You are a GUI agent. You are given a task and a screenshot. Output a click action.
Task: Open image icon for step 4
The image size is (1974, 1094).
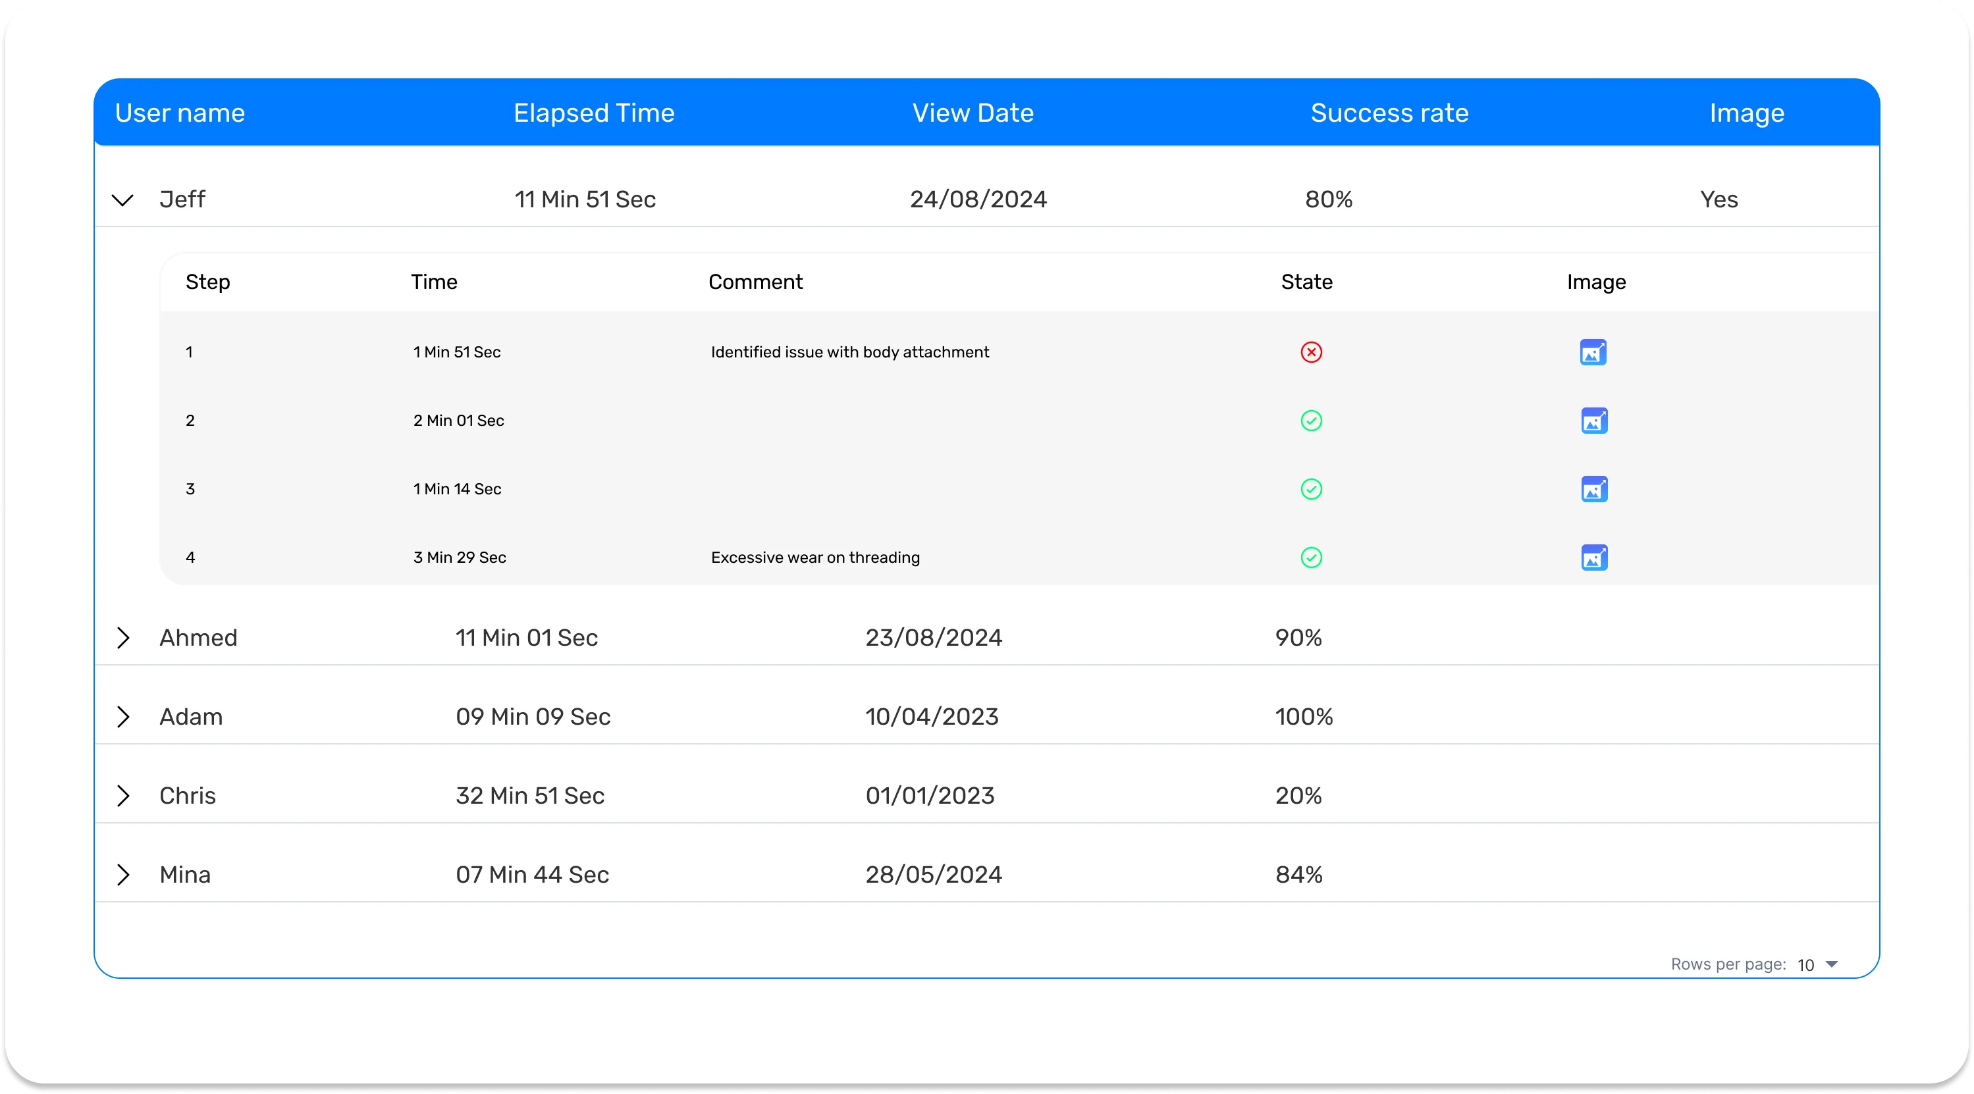click(x=1594, y=557)
